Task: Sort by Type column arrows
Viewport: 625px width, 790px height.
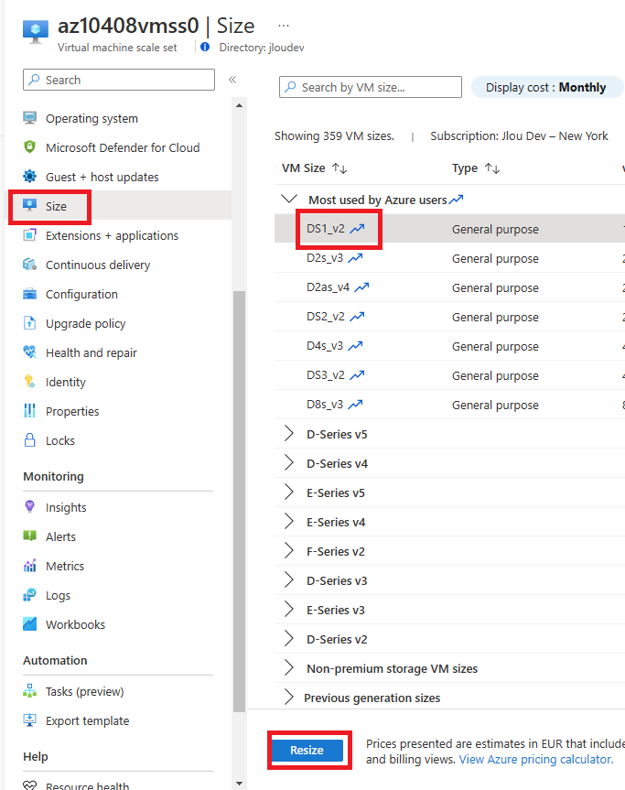Action: tap(492, 168)
